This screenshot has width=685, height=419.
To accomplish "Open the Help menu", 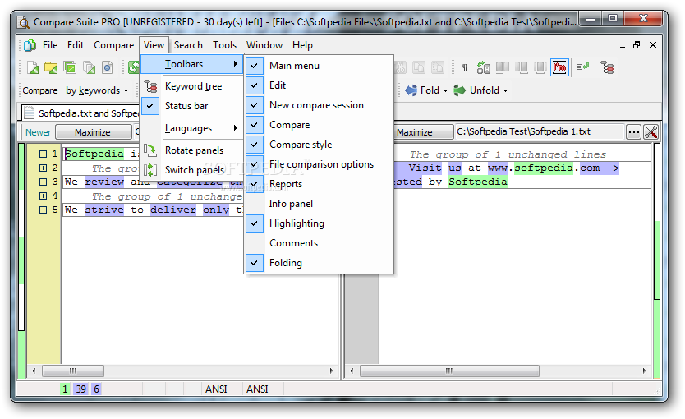I will point(302,45).
